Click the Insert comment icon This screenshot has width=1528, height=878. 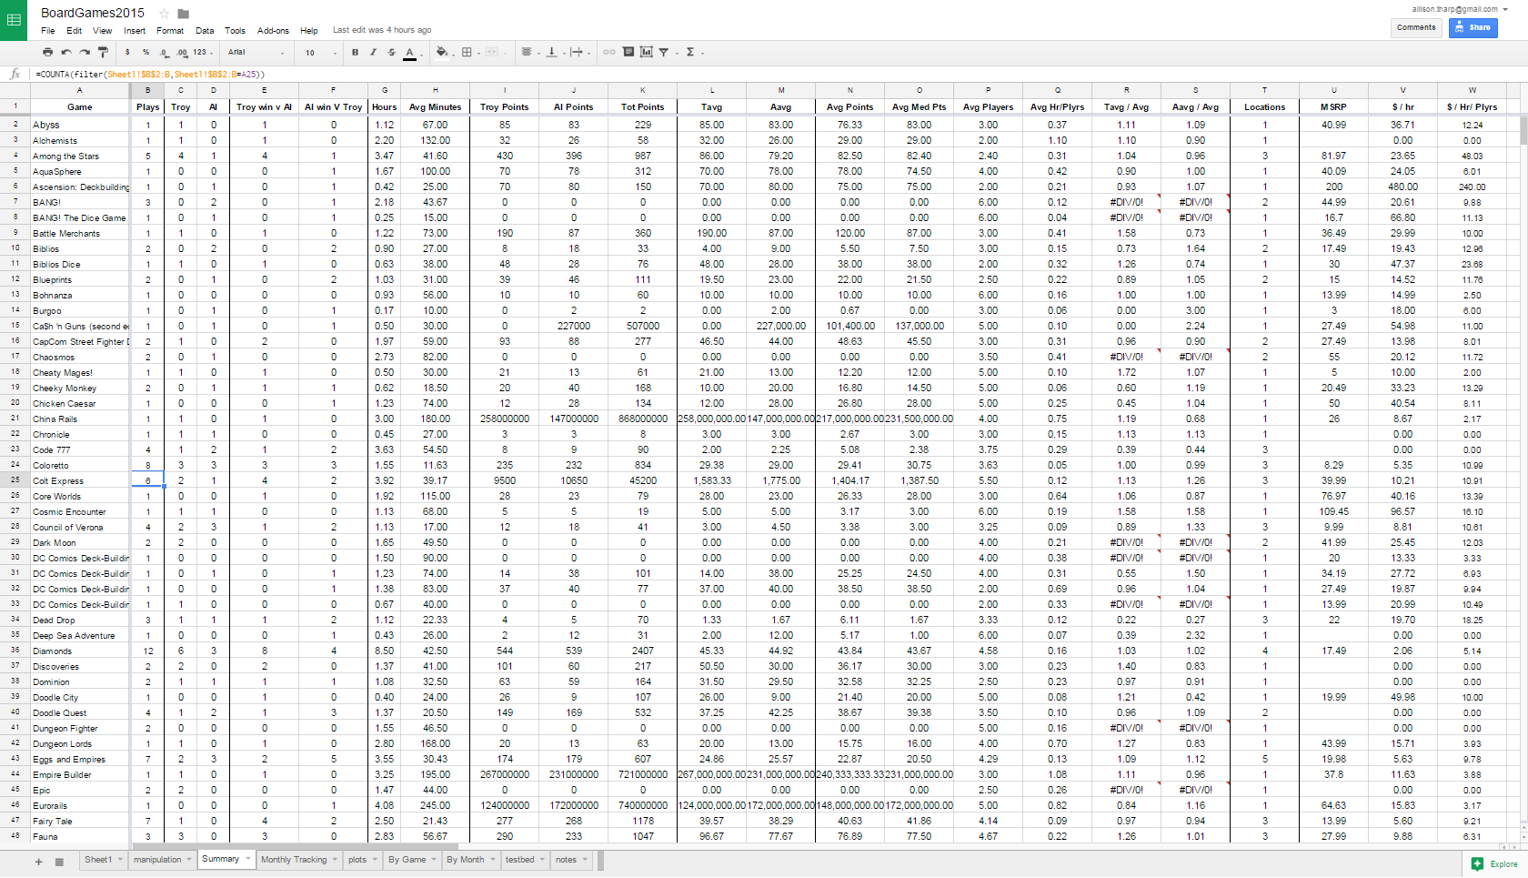[628, 52]
